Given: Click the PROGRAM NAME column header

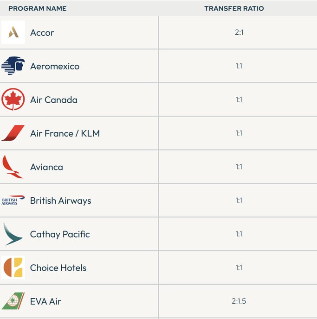Looking at the screenshot, I should pyautogui.click(x=38, y=8).
